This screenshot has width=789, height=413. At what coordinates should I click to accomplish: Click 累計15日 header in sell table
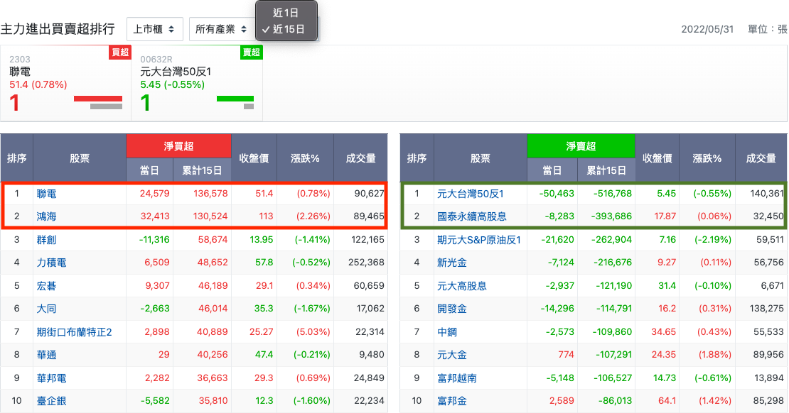pyautogui.click(x=606, y=170)
